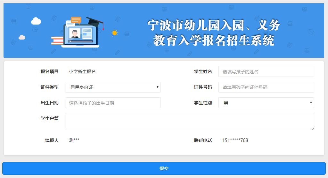This screenshot has width=328, height=178.
Task: Click the textarea resize handle corner
Action: coord(312,128)
